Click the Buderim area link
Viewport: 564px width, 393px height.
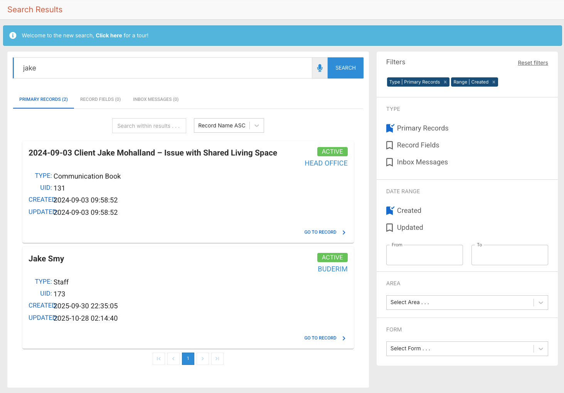(333, 269)
